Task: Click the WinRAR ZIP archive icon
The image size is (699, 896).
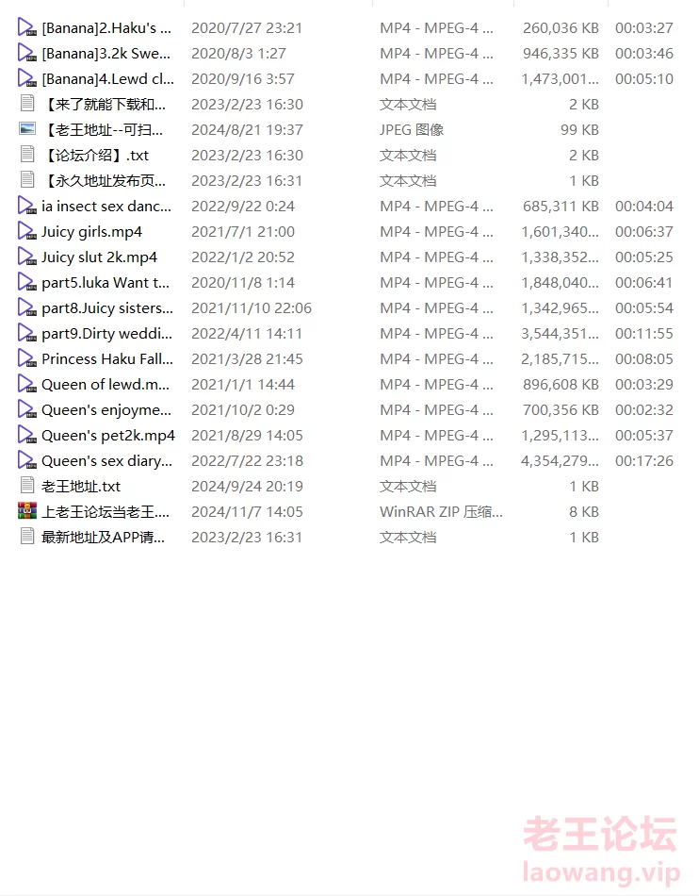Action: click(x=26, y=511)
